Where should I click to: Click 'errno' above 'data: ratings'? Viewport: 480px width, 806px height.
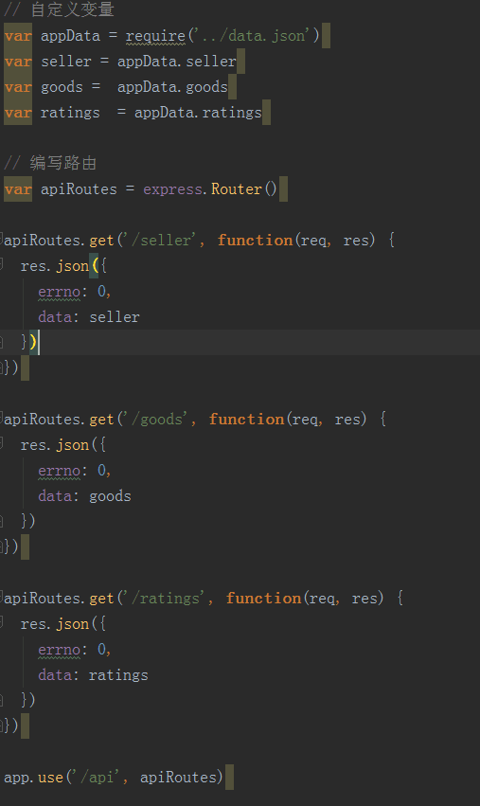[x=59, y=650]
